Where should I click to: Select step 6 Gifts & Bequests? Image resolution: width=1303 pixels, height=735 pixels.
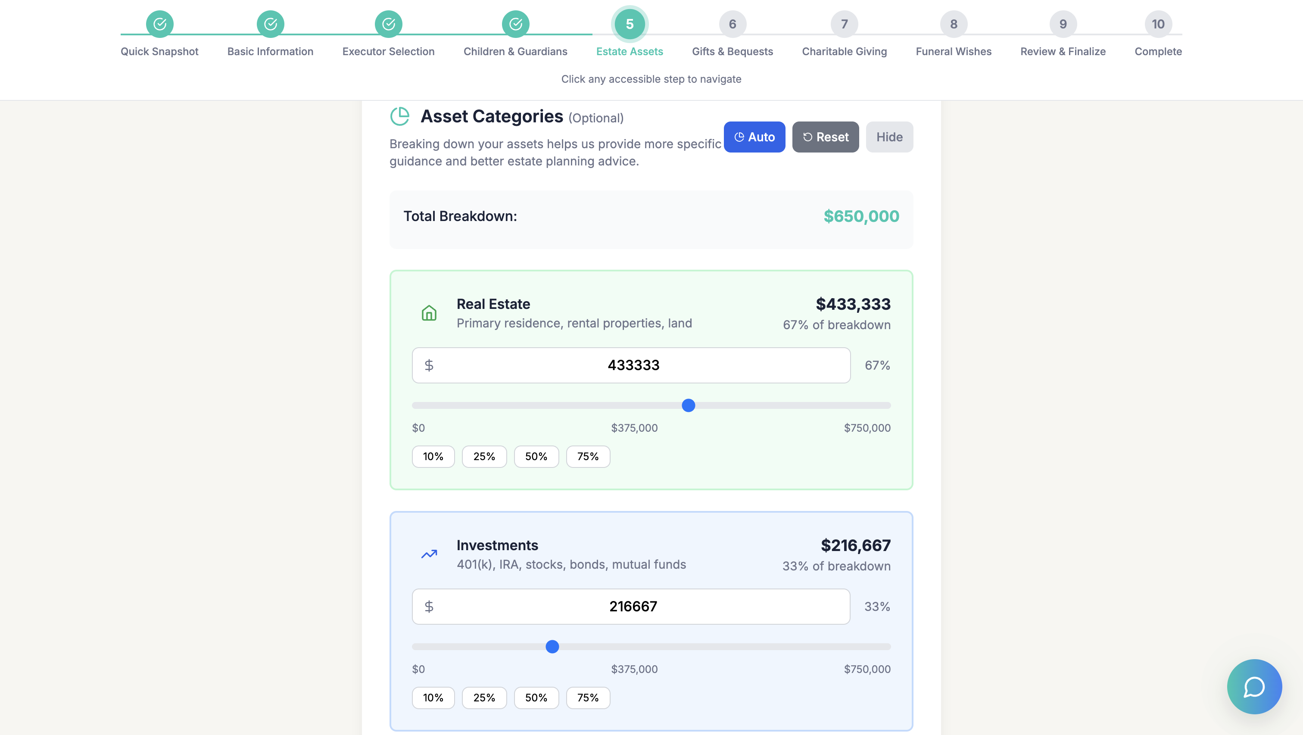732,24
